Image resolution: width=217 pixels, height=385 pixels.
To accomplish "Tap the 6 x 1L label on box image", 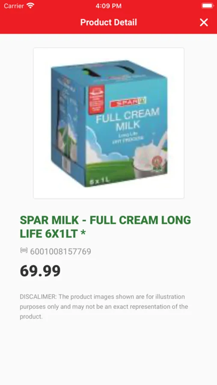I will (x=100, y=181).
